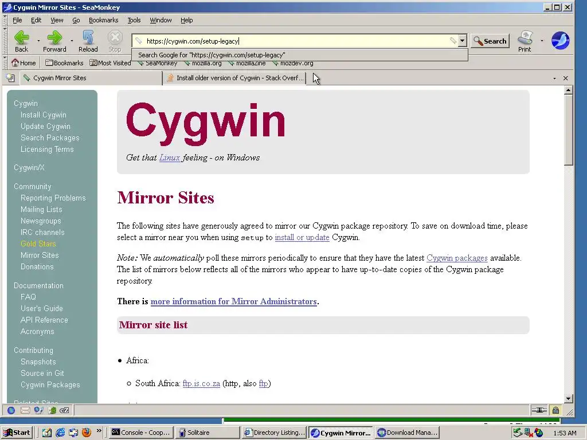Image resolution: width=587 pixels, height=440 pixels.
Task: Click the security padlock in the status bar
Action: [555, 410]
